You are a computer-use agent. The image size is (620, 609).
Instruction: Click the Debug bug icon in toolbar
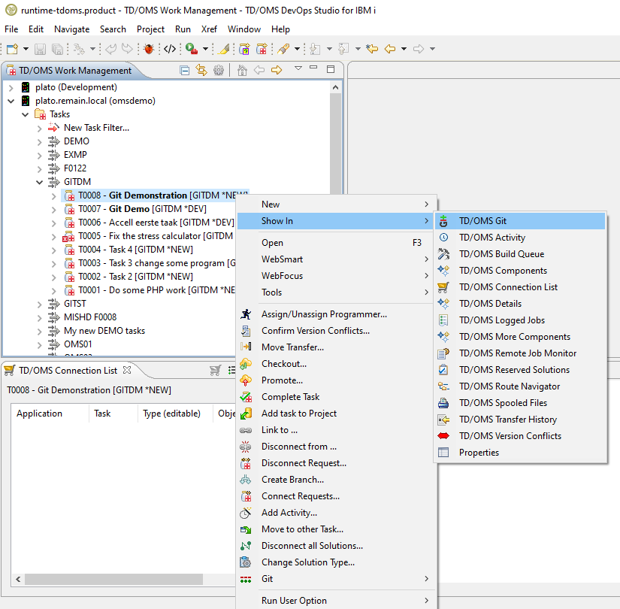point(149,49)
